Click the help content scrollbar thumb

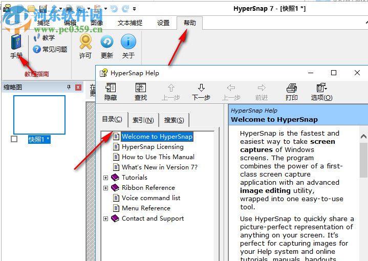pyautogui.click(x=363, y=160)
